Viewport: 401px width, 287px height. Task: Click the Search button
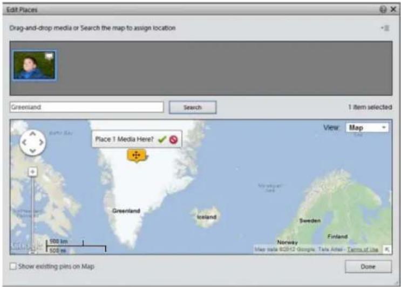click(x=193, y=107)
